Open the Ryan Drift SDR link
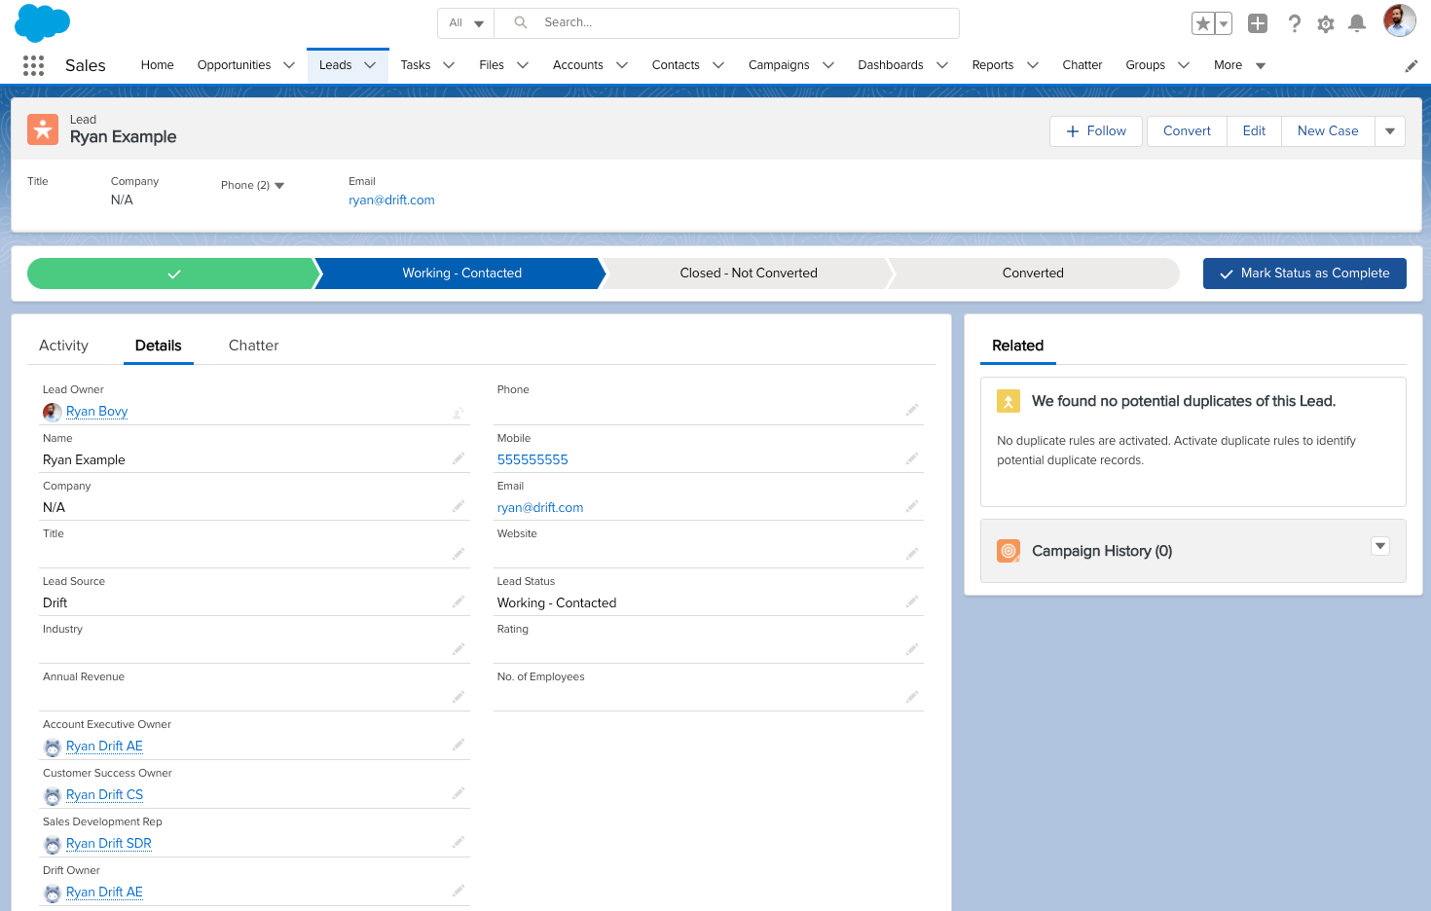 (109, 843)
